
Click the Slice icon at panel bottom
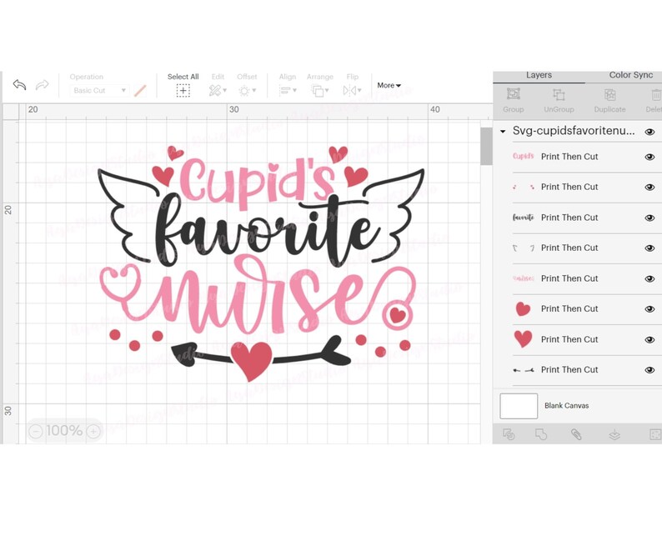(x=509, y=433)
